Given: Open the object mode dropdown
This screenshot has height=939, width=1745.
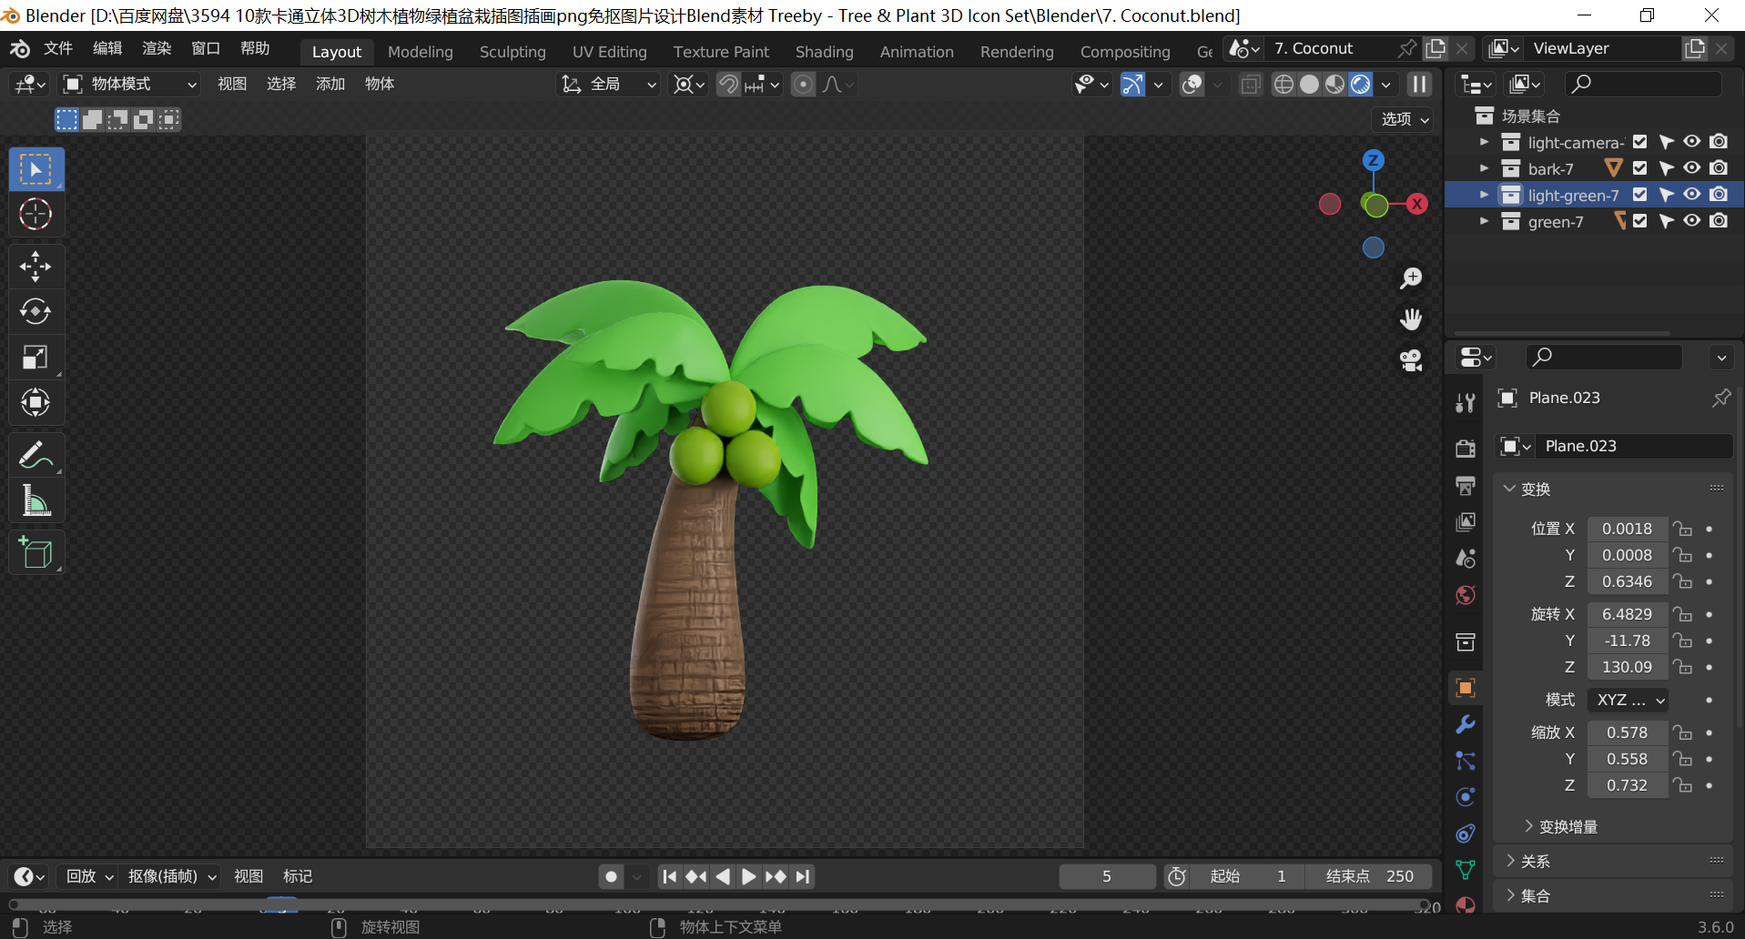Looking at the screenshot, I should click(129, 85).
